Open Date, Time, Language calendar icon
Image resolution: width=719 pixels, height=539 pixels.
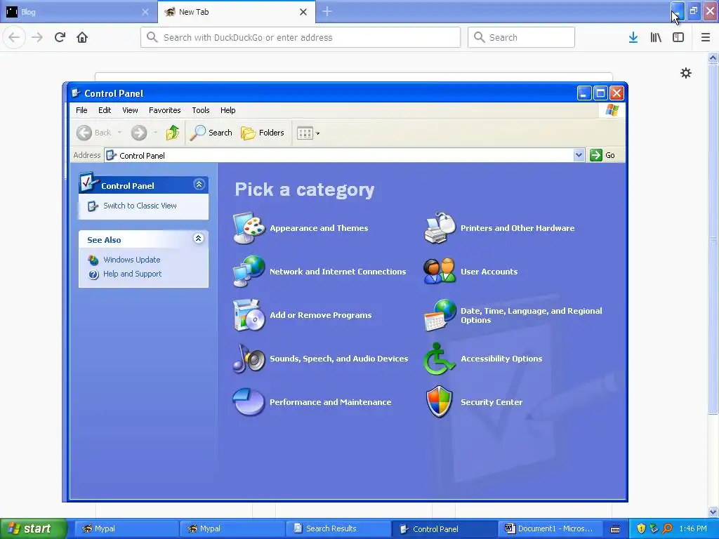[x=440, y=315]
